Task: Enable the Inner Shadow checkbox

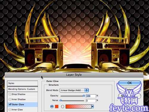Action: (10, 99)
